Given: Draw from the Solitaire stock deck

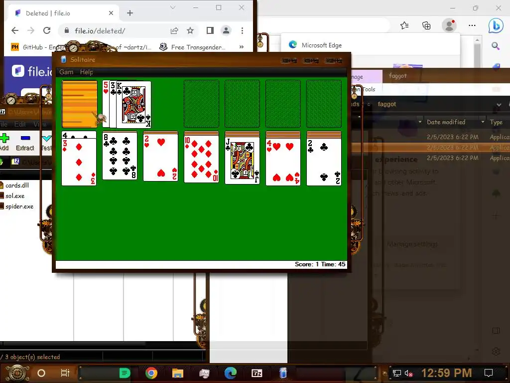Looking at the screenshot, I should 79,104.
